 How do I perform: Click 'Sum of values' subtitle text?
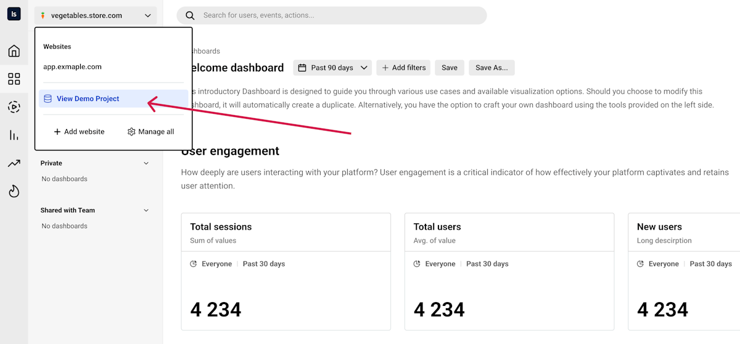pyautogui.click(x=213, y=241)
